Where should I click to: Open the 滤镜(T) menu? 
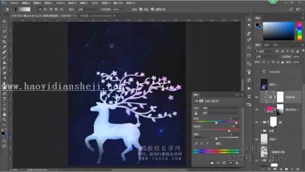83,3
